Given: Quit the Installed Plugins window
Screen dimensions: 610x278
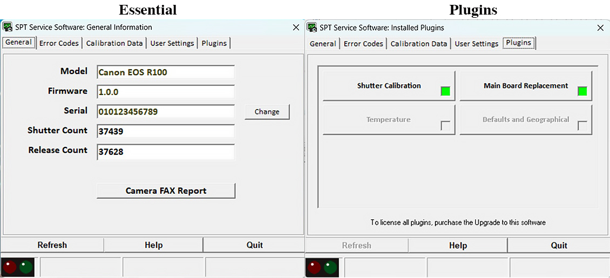Looking at the screenshot, I should click(559, 245).
